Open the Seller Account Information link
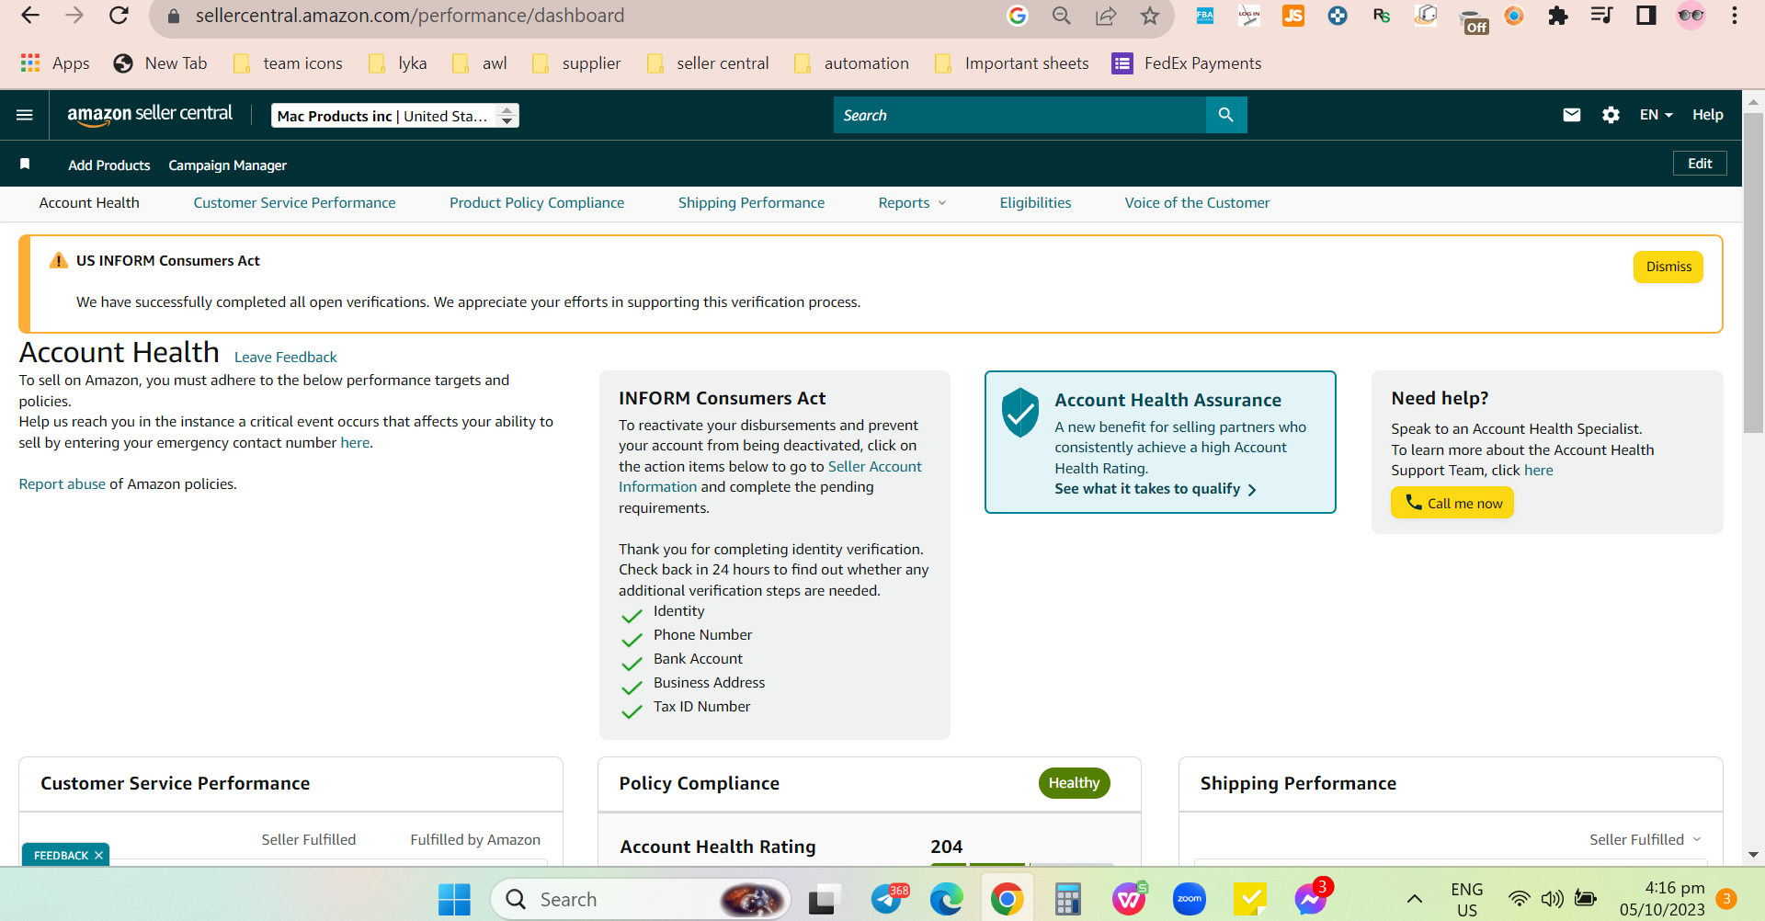 [770, 477]
